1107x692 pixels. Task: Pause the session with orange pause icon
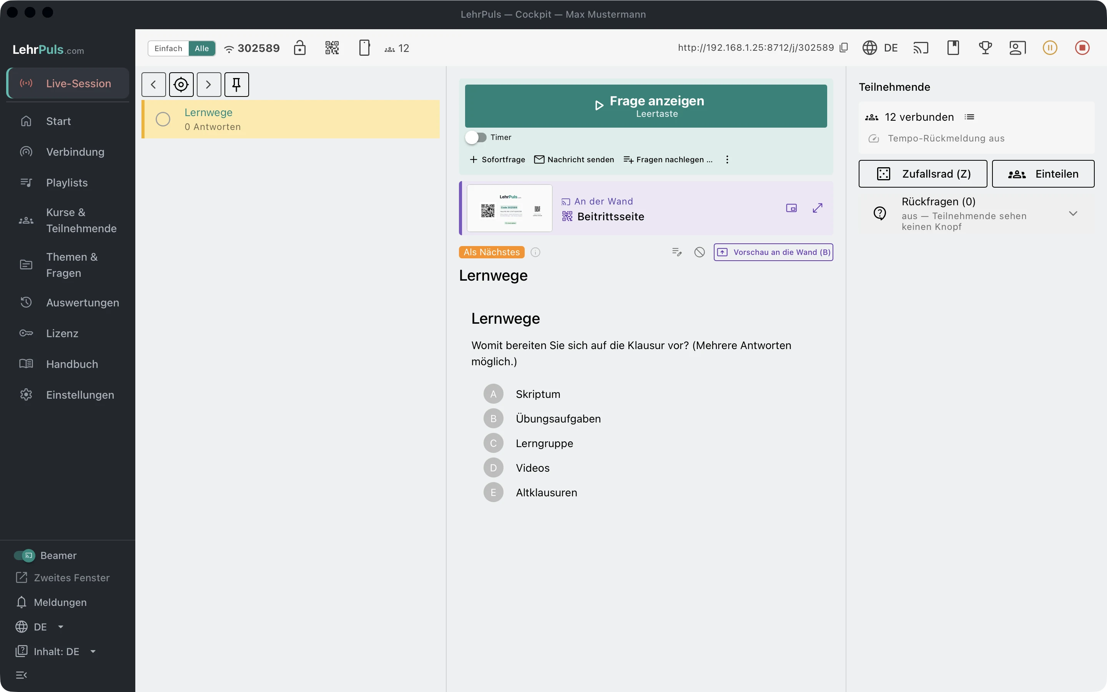pyautogui.click(x=1050, y=48)
